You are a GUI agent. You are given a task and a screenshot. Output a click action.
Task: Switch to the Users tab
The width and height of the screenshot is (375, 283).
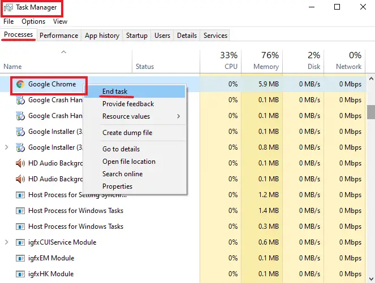click(x=162, y=36)
